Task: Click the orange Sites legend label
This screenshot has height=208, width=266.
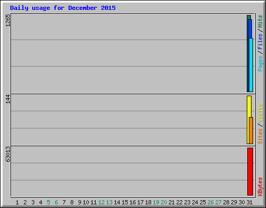Action: [260, 136]
